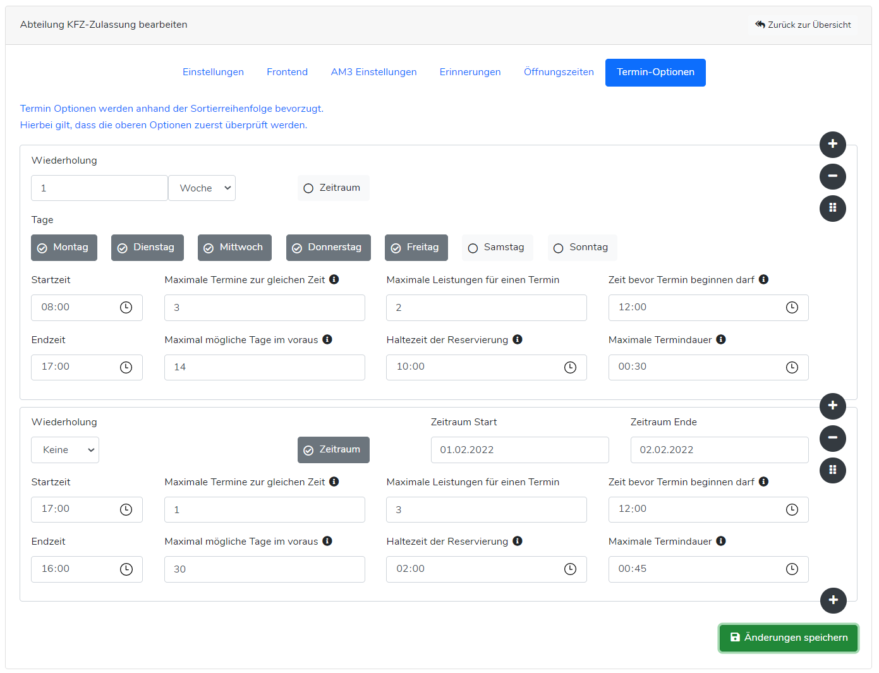
Task: Open AM3 Einstellungen tab
Action: [x=374, y=73]
